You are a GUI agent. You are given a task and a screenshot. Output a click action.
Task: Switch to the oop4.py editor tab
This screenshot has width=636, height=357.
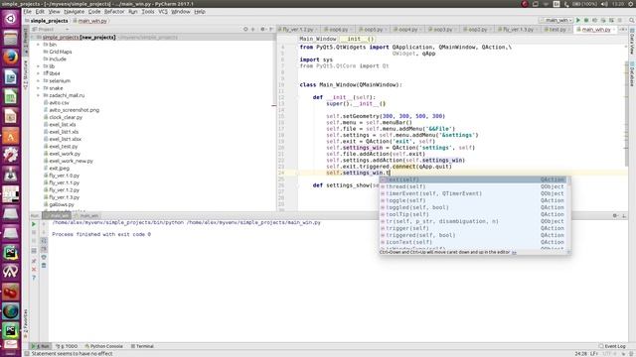click(408, 29)
